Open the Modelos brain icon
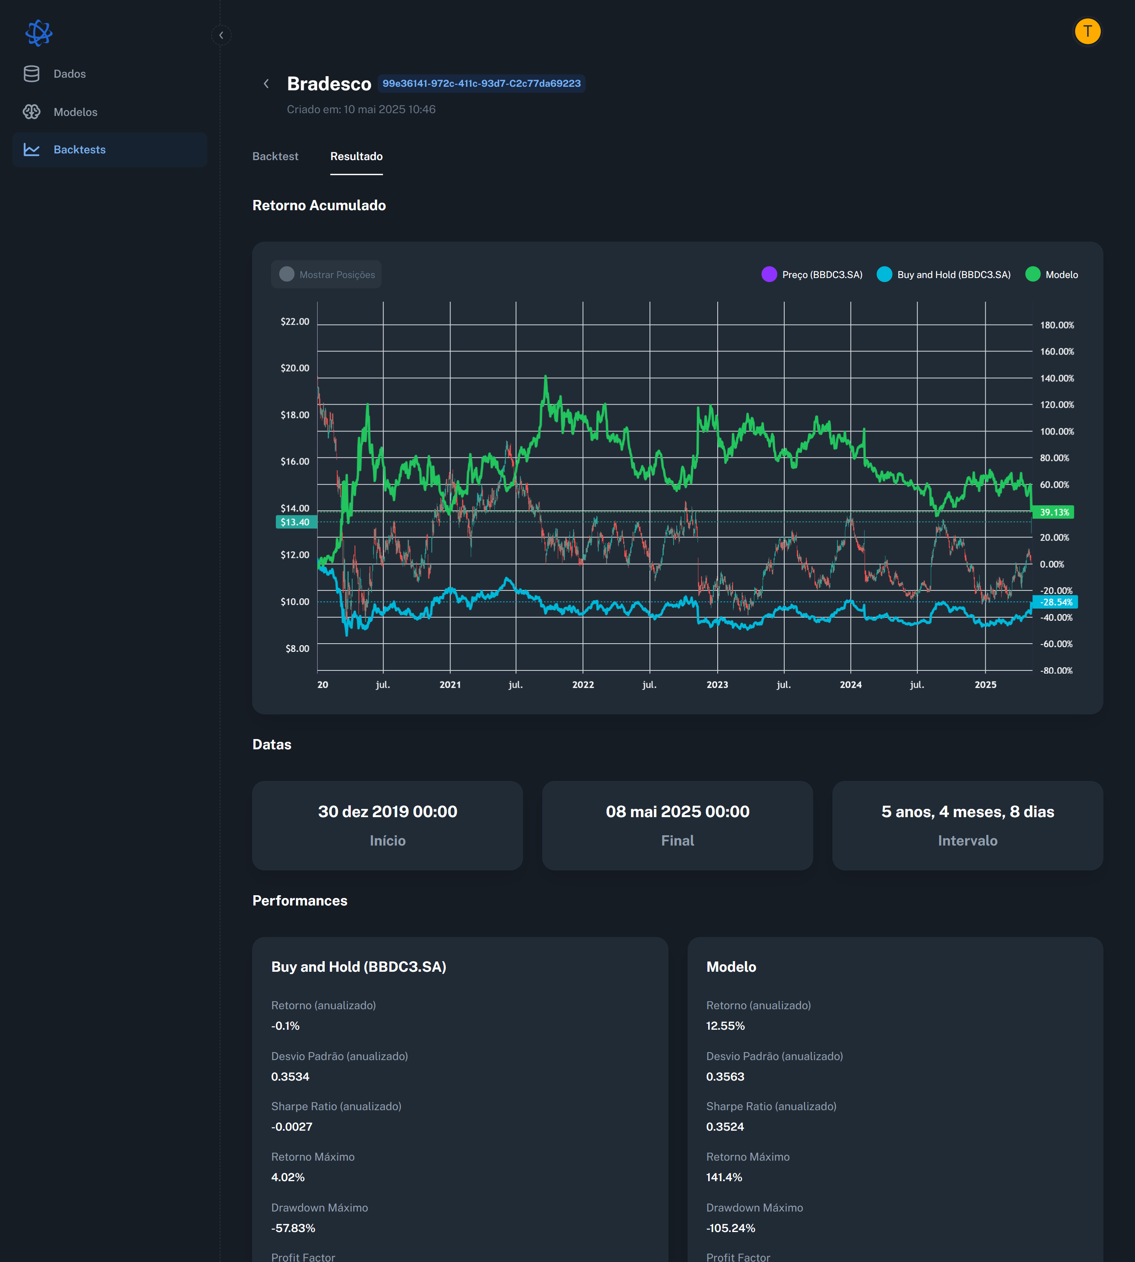The image size is (1135, 1262). pyautogui.click(x=31, y=112)
